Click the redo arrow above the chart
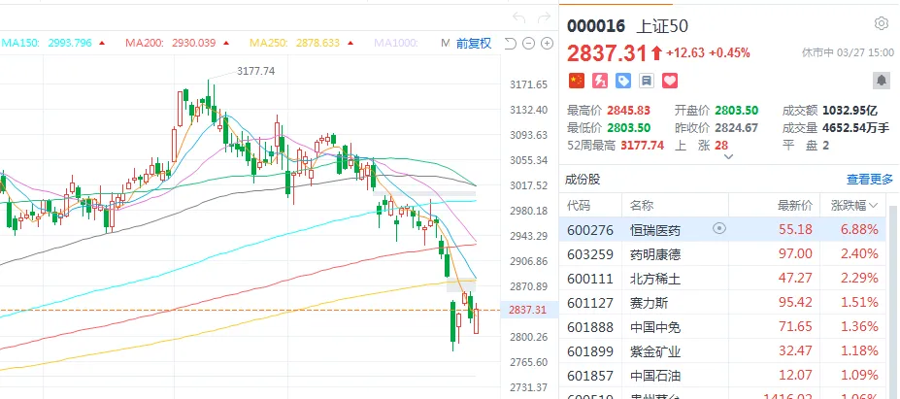 point(544,17)
